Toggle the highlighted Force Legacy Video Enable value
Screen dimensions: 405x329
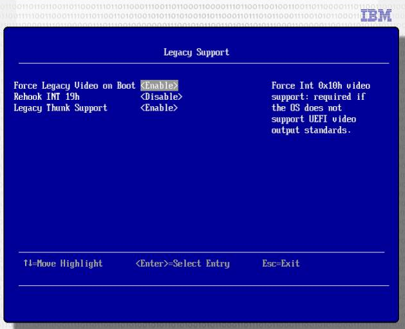159,86
